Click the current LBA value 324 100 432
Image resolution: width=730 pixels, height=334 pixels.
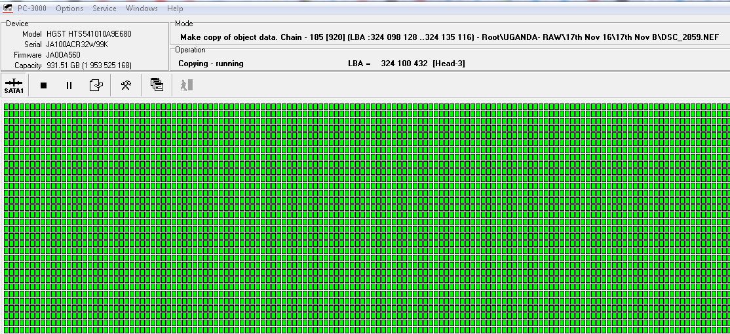pos(404,64)
